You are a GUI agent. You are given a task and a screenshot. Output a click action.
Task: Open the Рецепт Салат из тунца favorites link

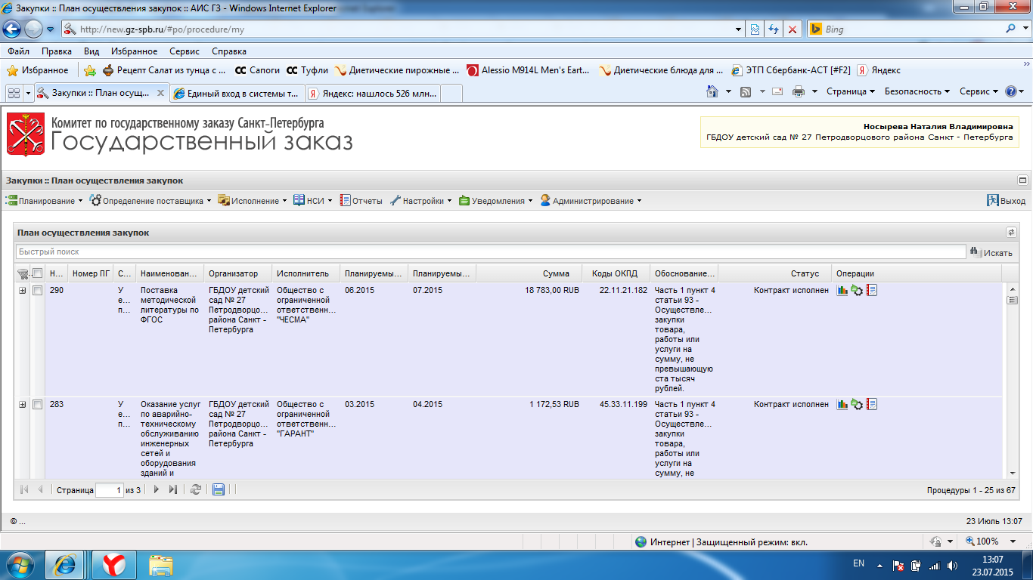pos(164,70)
